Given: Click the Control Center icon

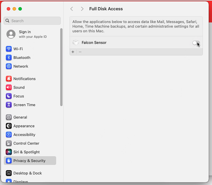Looking at the screenshot, I should 9,144.
